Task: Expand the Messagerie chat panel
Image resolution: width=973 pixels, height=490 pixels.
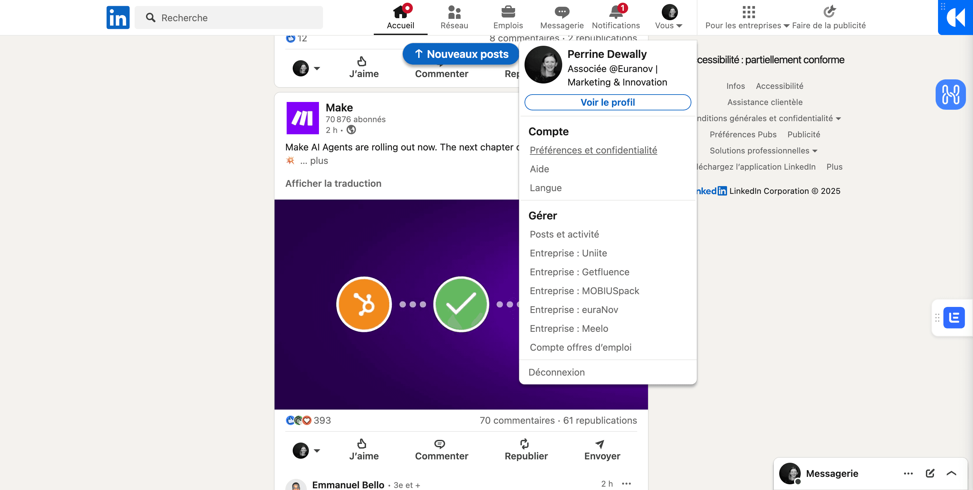Action: pyautogui.click(x=951, y=474)
